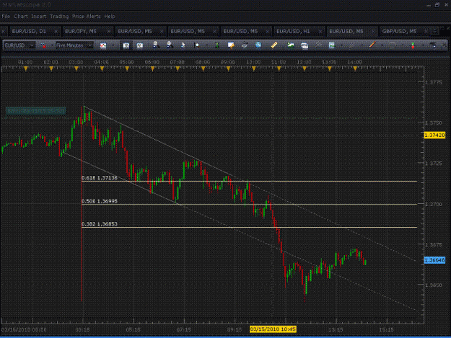This screenshot has width=451, height=338.
Task: Select the ellipse shape tool
Action: tap(393, 45)
